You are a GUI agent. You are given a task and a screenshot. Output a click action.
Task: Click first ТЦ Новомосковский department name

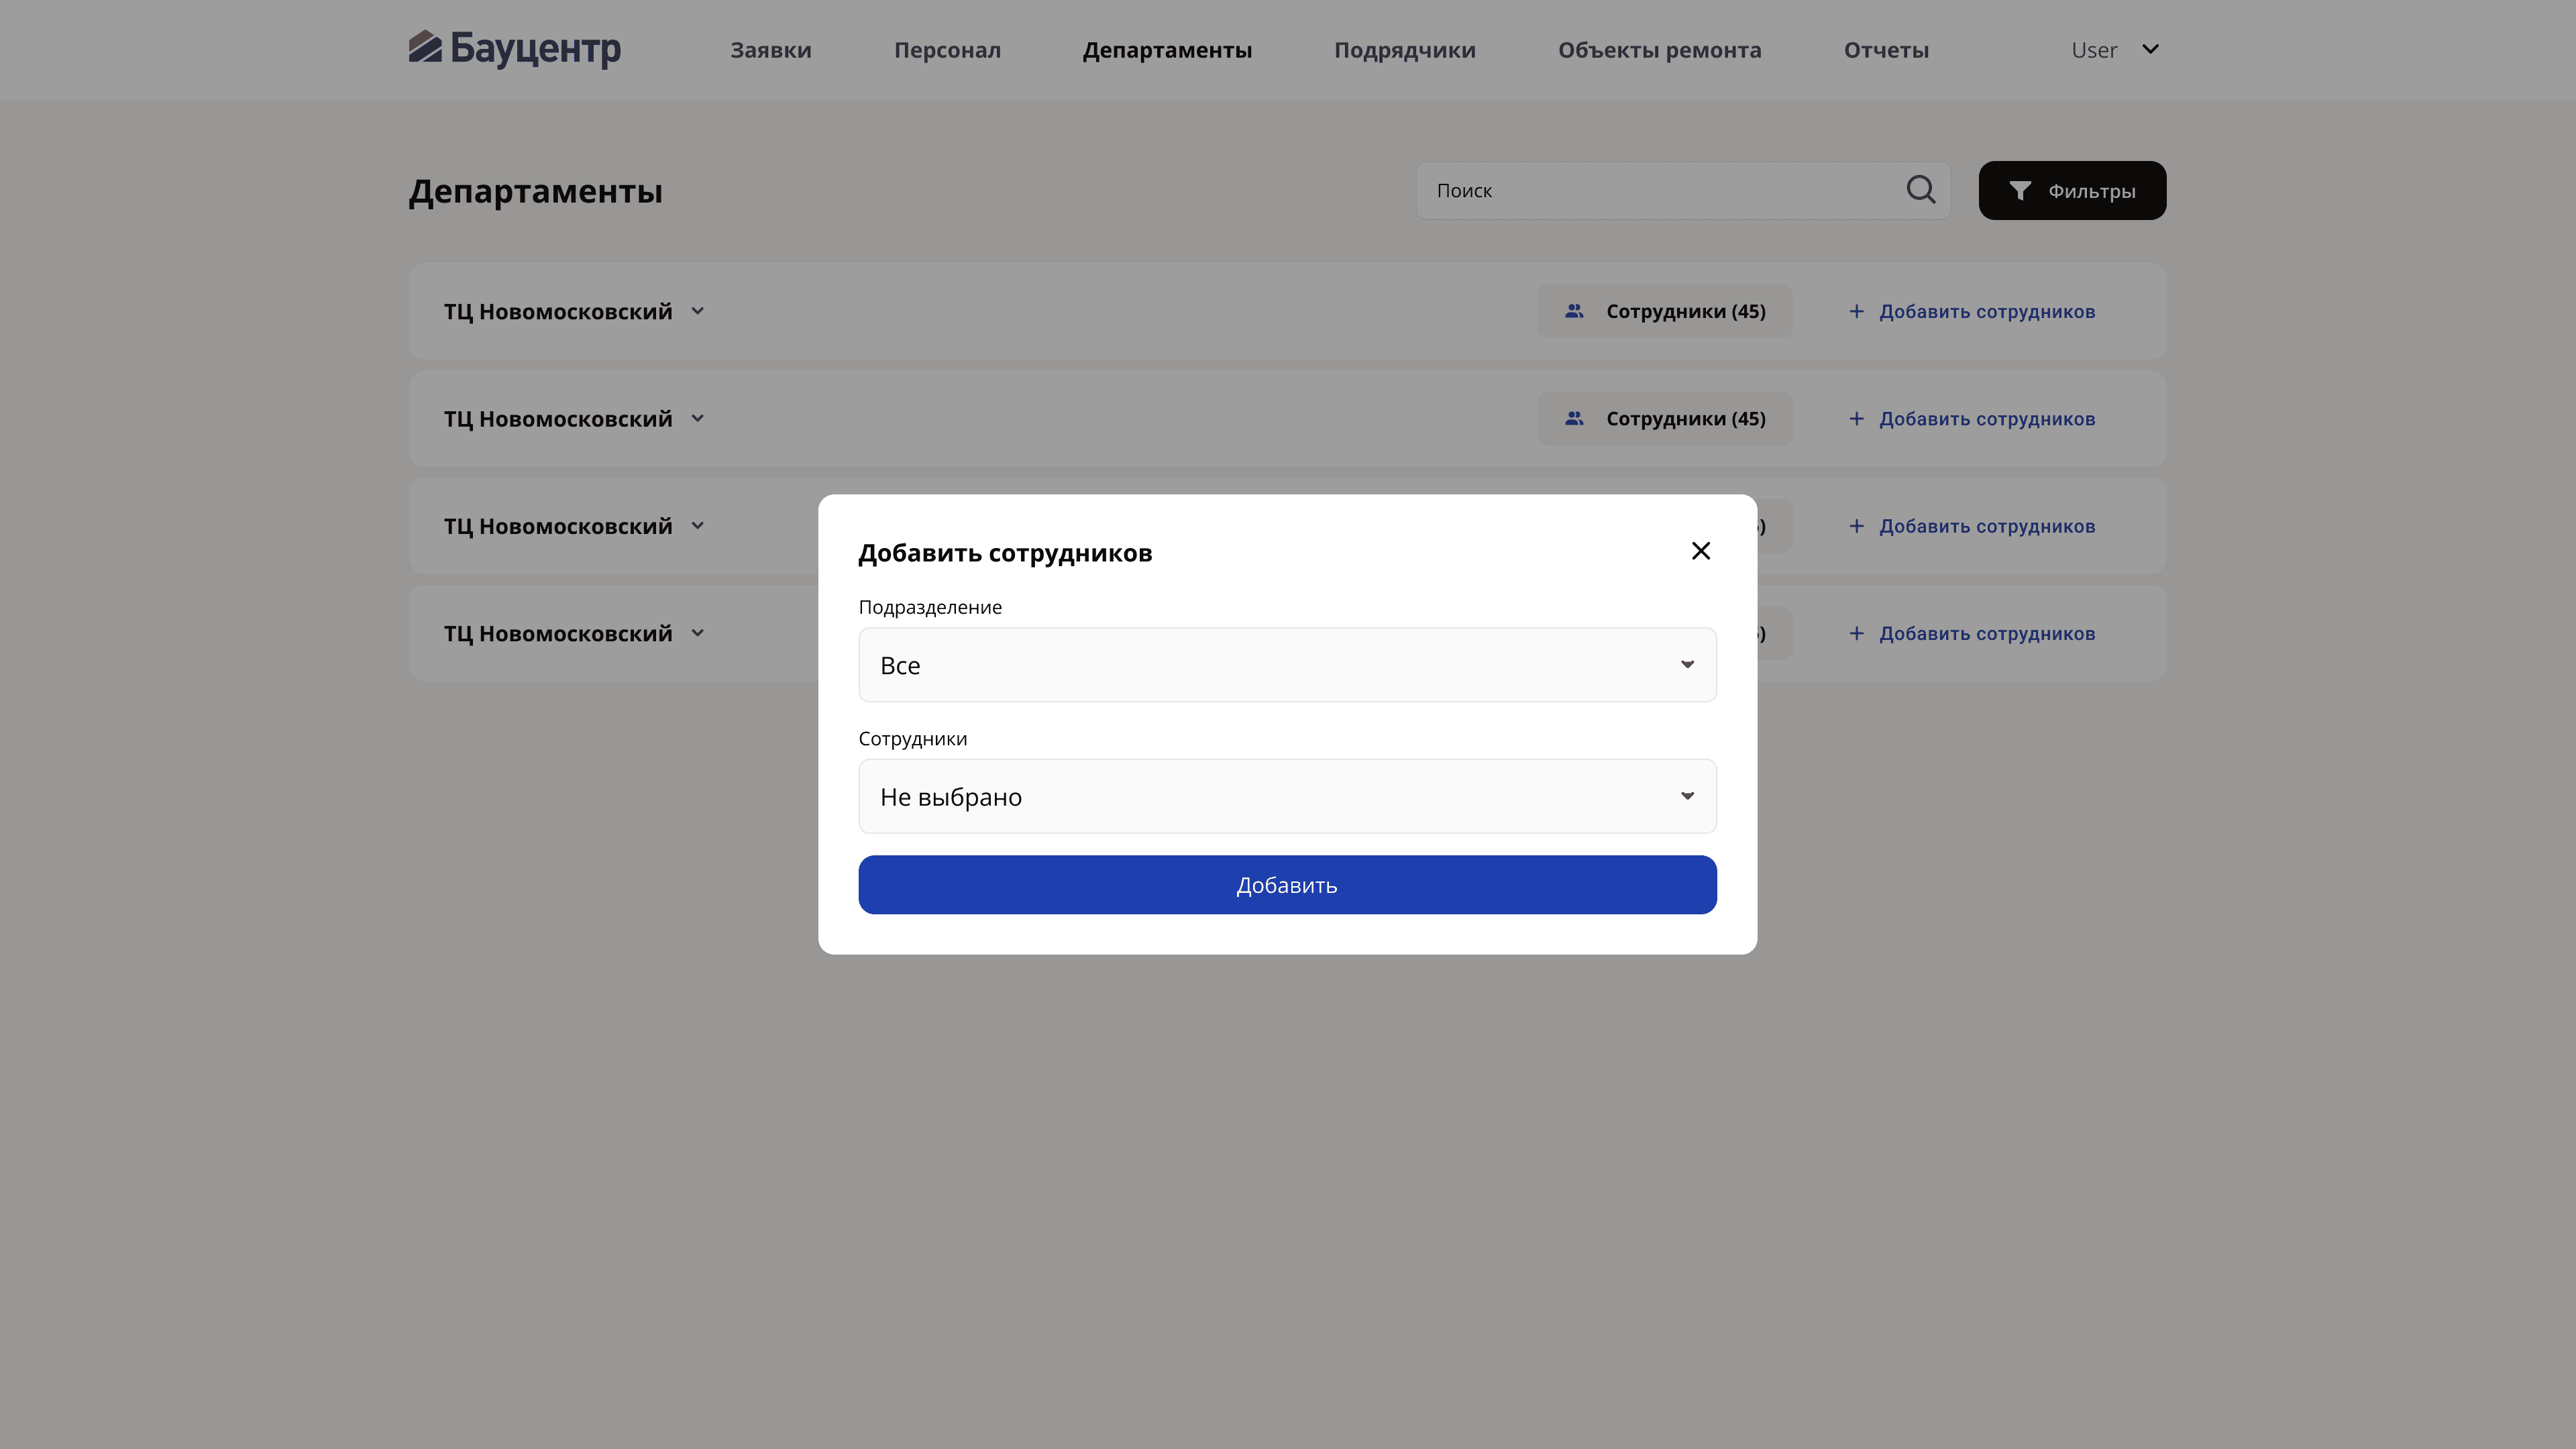[558, 312]
